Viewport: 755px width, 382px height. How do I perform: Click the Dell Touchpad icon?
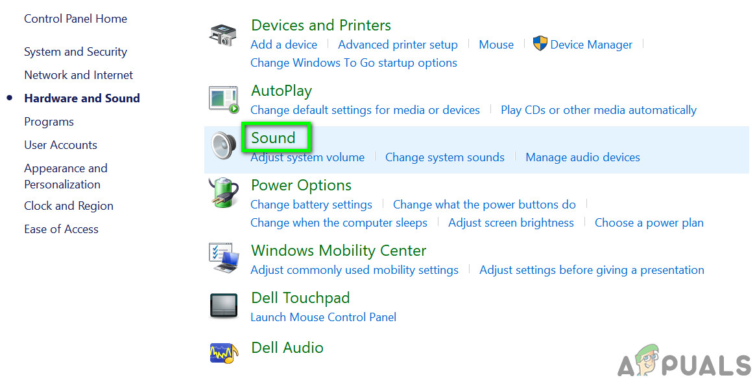tap(224, 306)
